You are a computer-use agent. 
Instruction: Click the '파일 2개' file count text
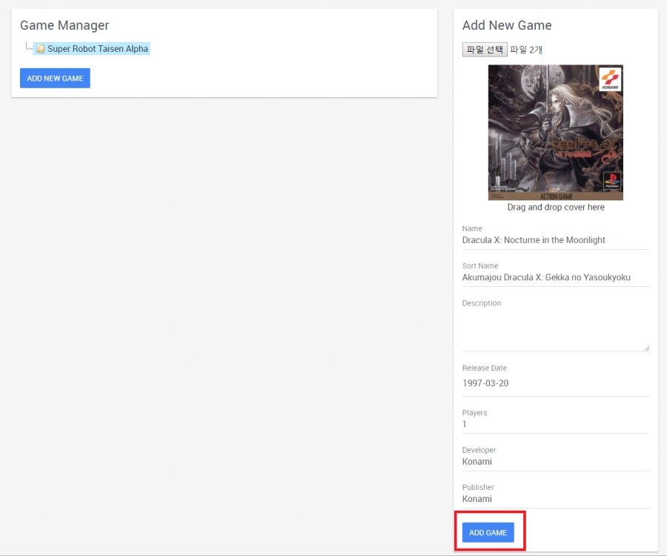525,50
